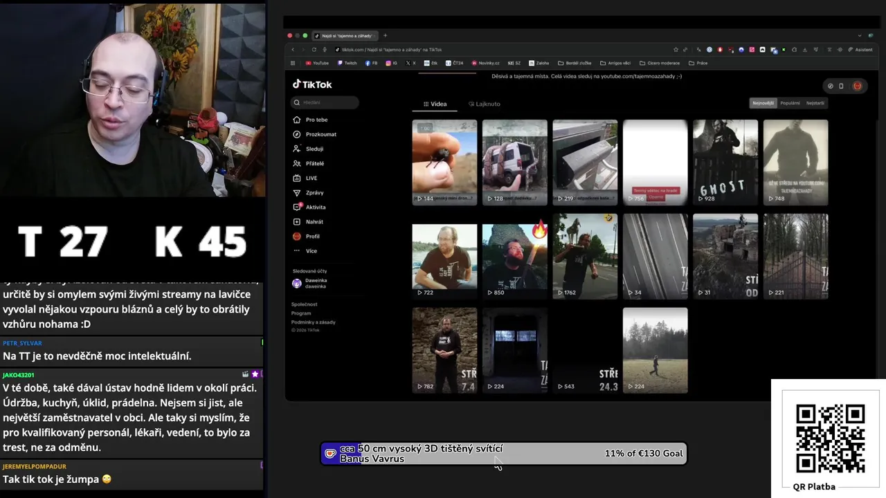Open the LIVE section
886x498 pixels.
pos(305,178)
